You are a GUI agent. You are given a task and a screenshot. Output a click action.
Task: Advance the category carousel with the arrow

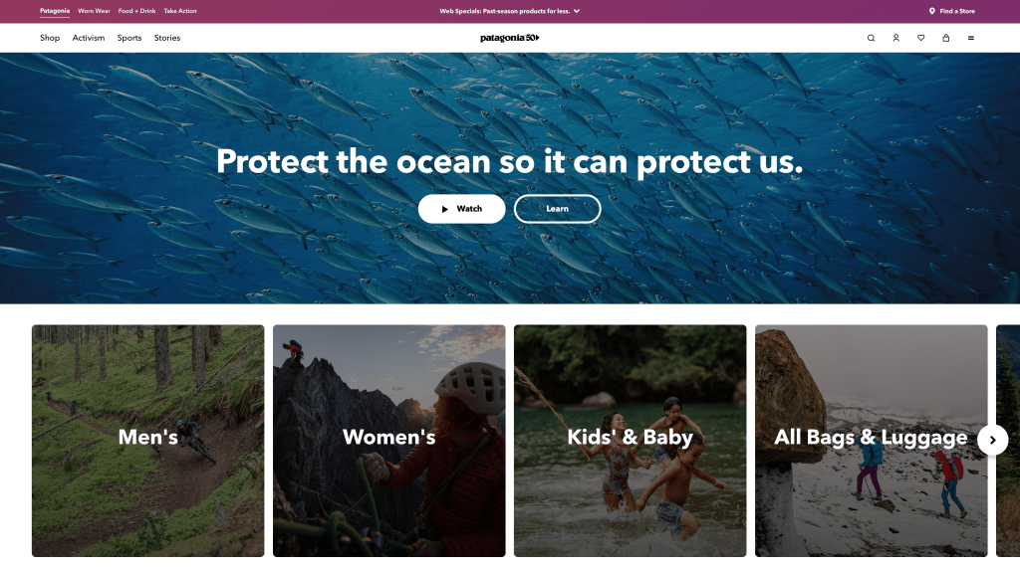pos(992,440)
